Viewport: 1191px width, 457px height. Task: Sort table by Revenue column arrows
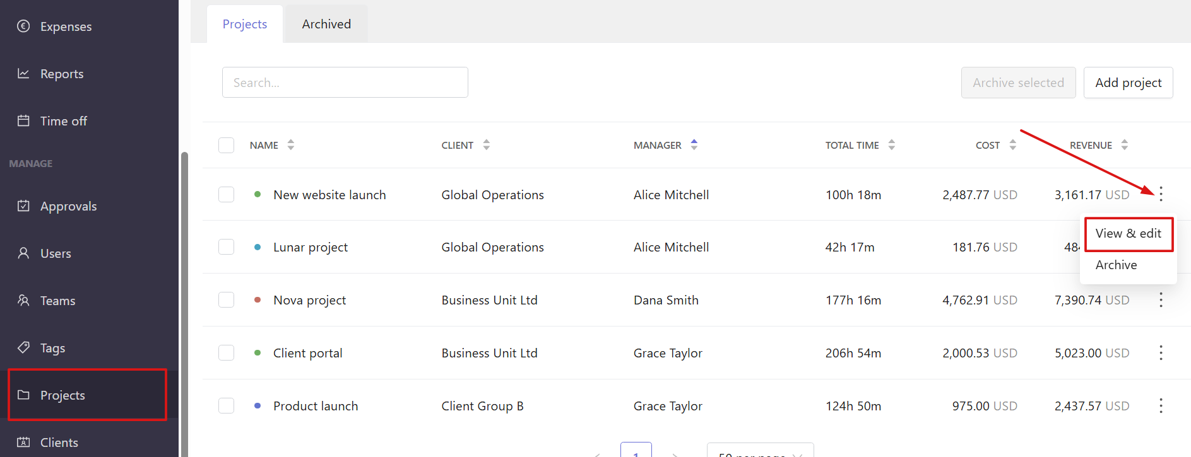tap(1125, 145)
